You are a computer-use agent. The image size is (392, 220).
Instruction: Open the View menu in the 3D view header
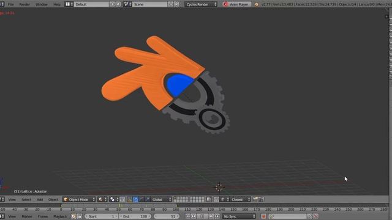pyautogui.click(x=12, y=199)
